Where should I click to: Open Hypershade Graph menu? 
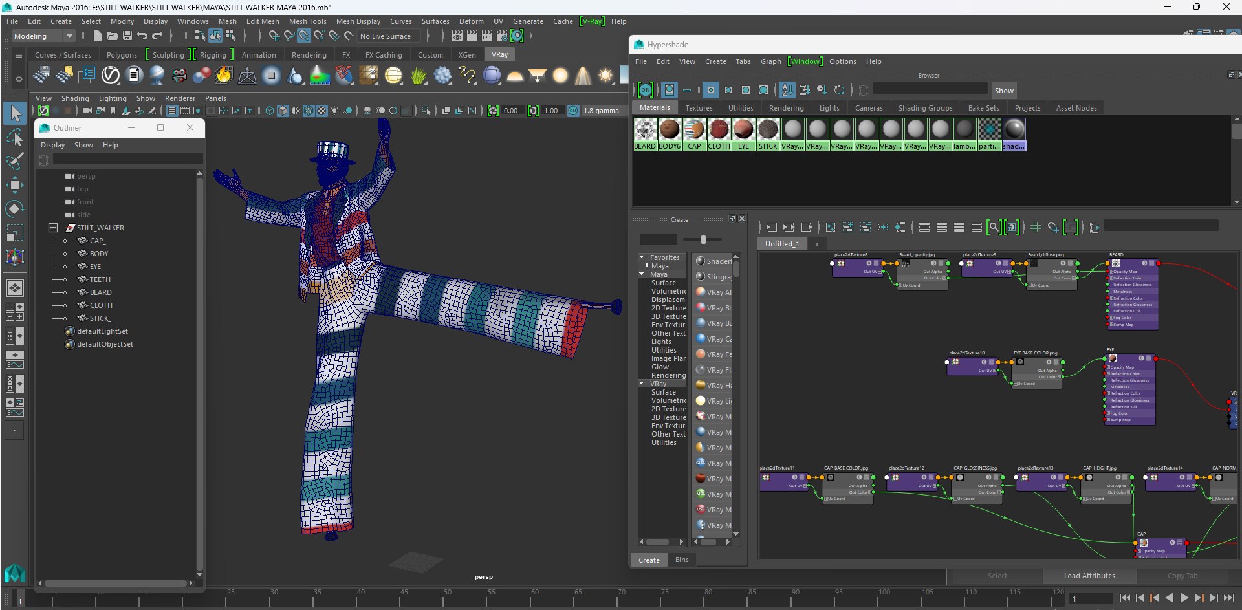[770, 61]
